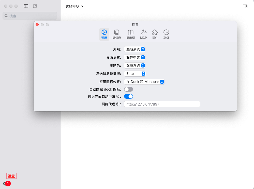The height and width of the screenshot is (189, 254).
Task: Open the 插件 plugins puzzle icon
Action: [x=155, y=32]
